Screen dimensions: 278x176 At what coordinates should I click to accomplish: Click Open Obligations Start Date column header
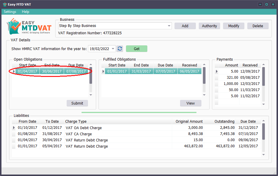27,65
